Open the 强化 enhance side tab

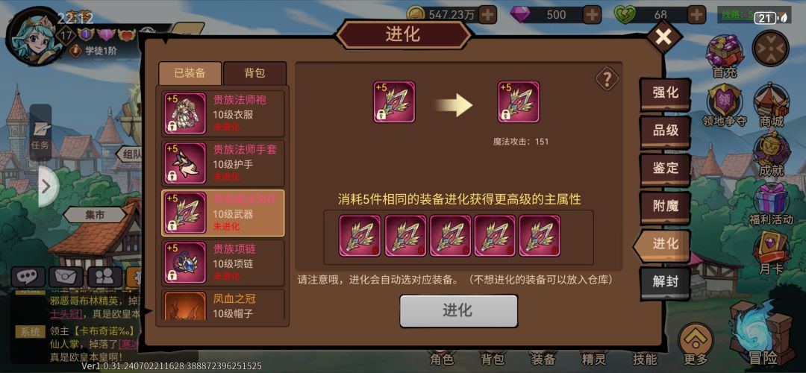click(x=665, y=93)
